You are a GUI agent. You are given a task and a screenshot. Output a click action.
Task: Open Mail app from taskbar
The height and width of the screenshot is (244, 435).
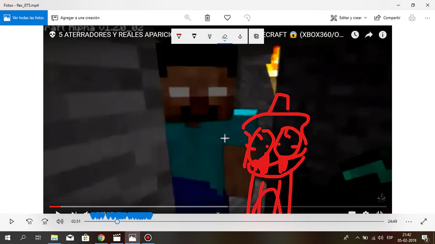tap(70, 238)
